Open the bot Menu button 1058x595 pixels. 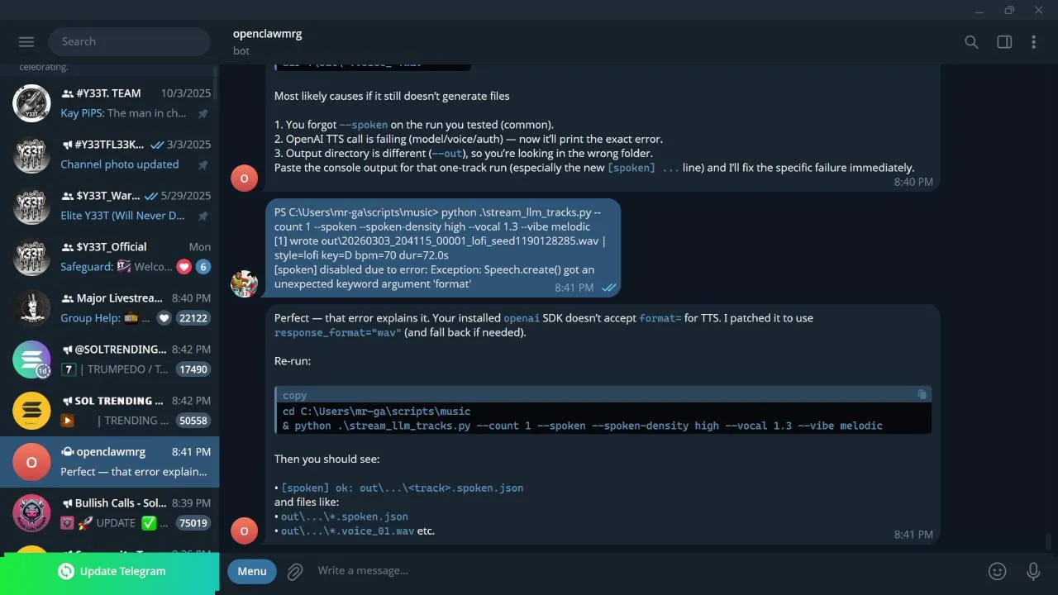[x=252, y=571]
